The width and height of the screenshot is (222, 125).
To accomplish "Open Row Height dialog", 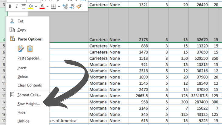I will pos(29,104).
